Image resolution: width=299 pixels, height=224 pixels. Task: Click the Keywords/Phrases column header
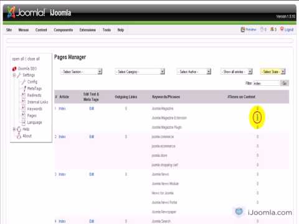tap(166, 97)
